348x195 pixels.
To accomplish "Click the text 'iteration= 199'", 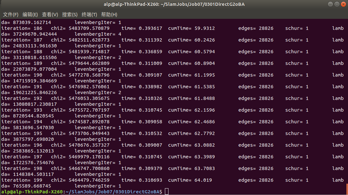I will (x=22, y=180).
